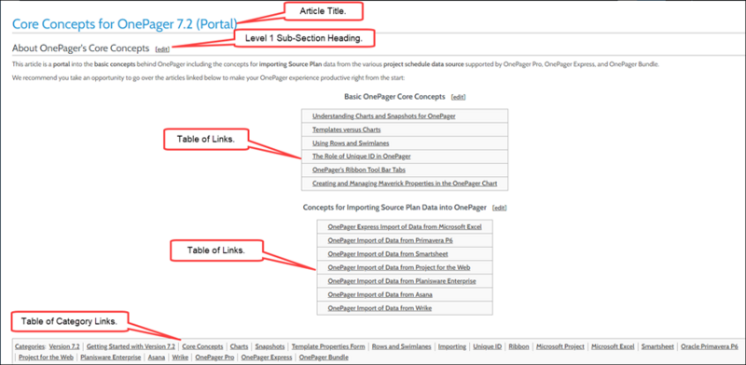This screenshot has height=365, width=746.
Task: Open the Smartsheet category
Action: pyautogui.click(x=657, y=347)
